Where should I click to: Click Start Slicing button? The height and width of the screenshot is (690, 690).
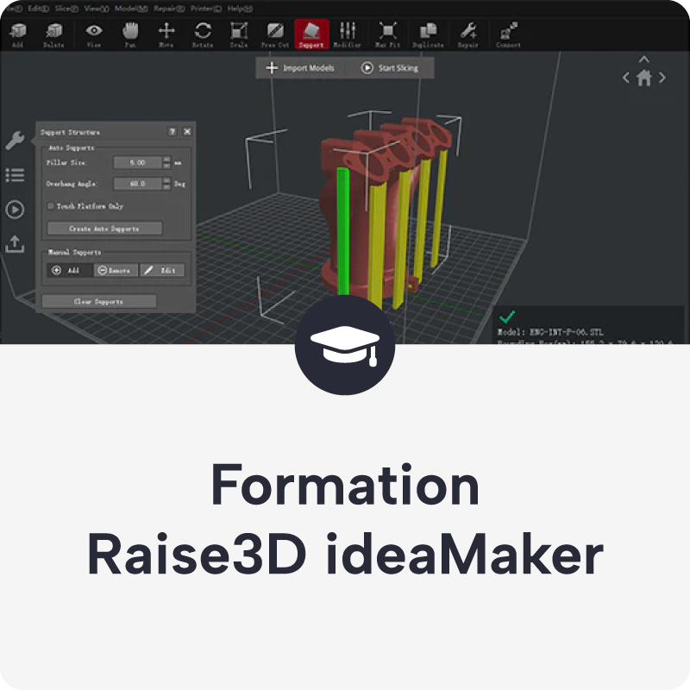point(390,68)
